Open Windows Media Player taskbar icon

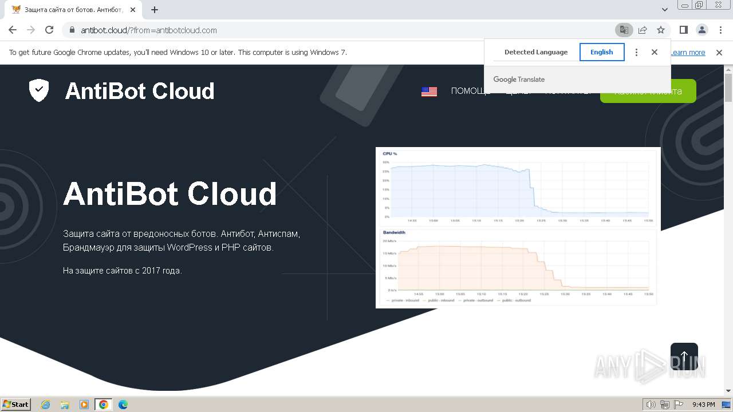[84, 405]
